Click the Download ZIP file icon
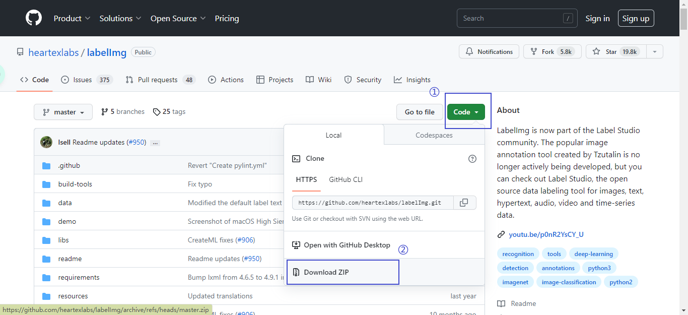 pyautogui.click(x=296, y=272)
